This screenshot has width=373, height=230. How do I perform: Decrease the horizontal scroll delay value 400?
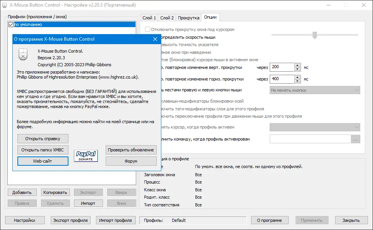click(297, 81)
